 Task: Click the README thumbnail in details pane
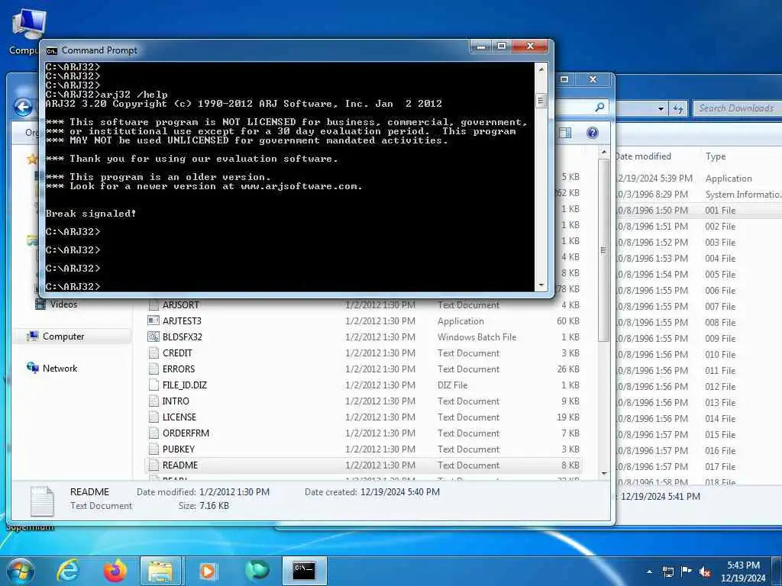[x=42, y=501]
